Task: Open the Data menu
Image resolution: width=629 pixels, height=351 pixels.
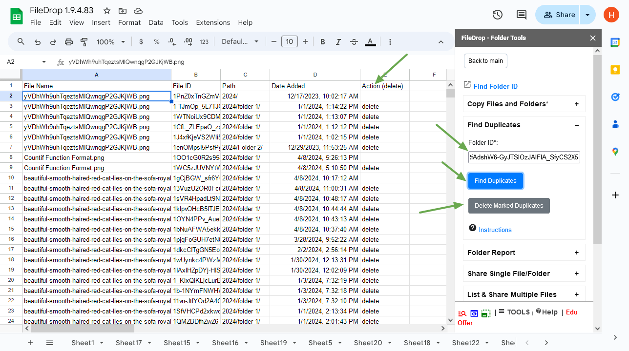Action: coord(156,22)
